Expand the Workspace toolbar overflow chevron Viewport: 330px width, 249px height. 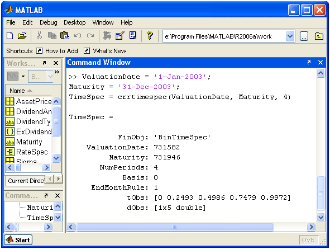57,72
